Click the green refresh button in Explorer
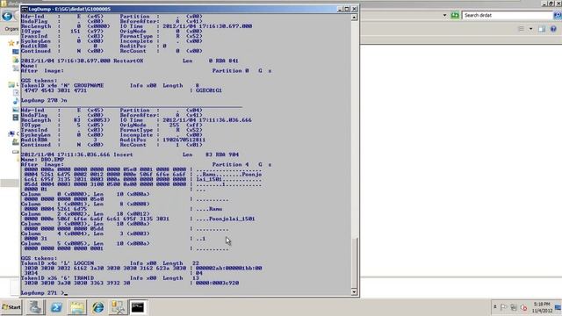This screenshot has width=562, height=316. point(455,15)
